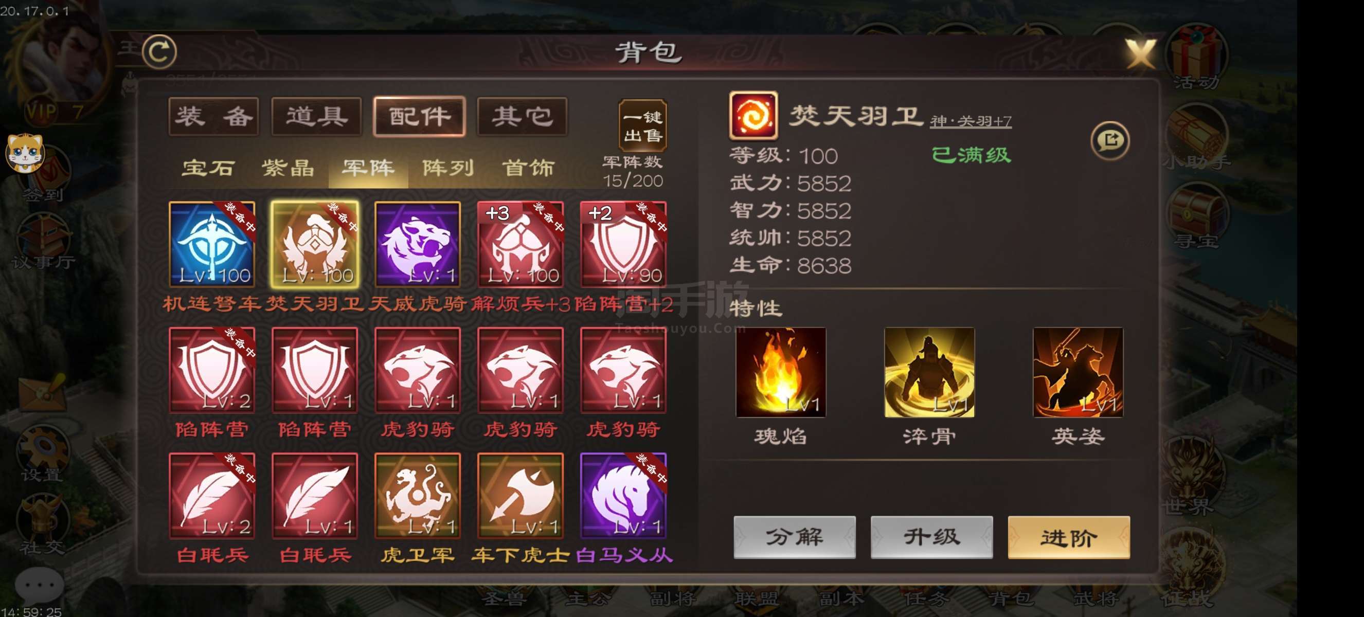Open the 瑰焰 flame trait icon
The height and width of the screenshot is (617, 1364).
tap(780, 372)
